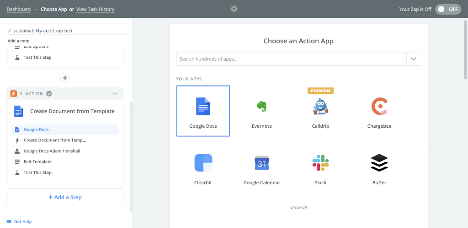Click the Choose App breadcrumb

coord(54,9)
